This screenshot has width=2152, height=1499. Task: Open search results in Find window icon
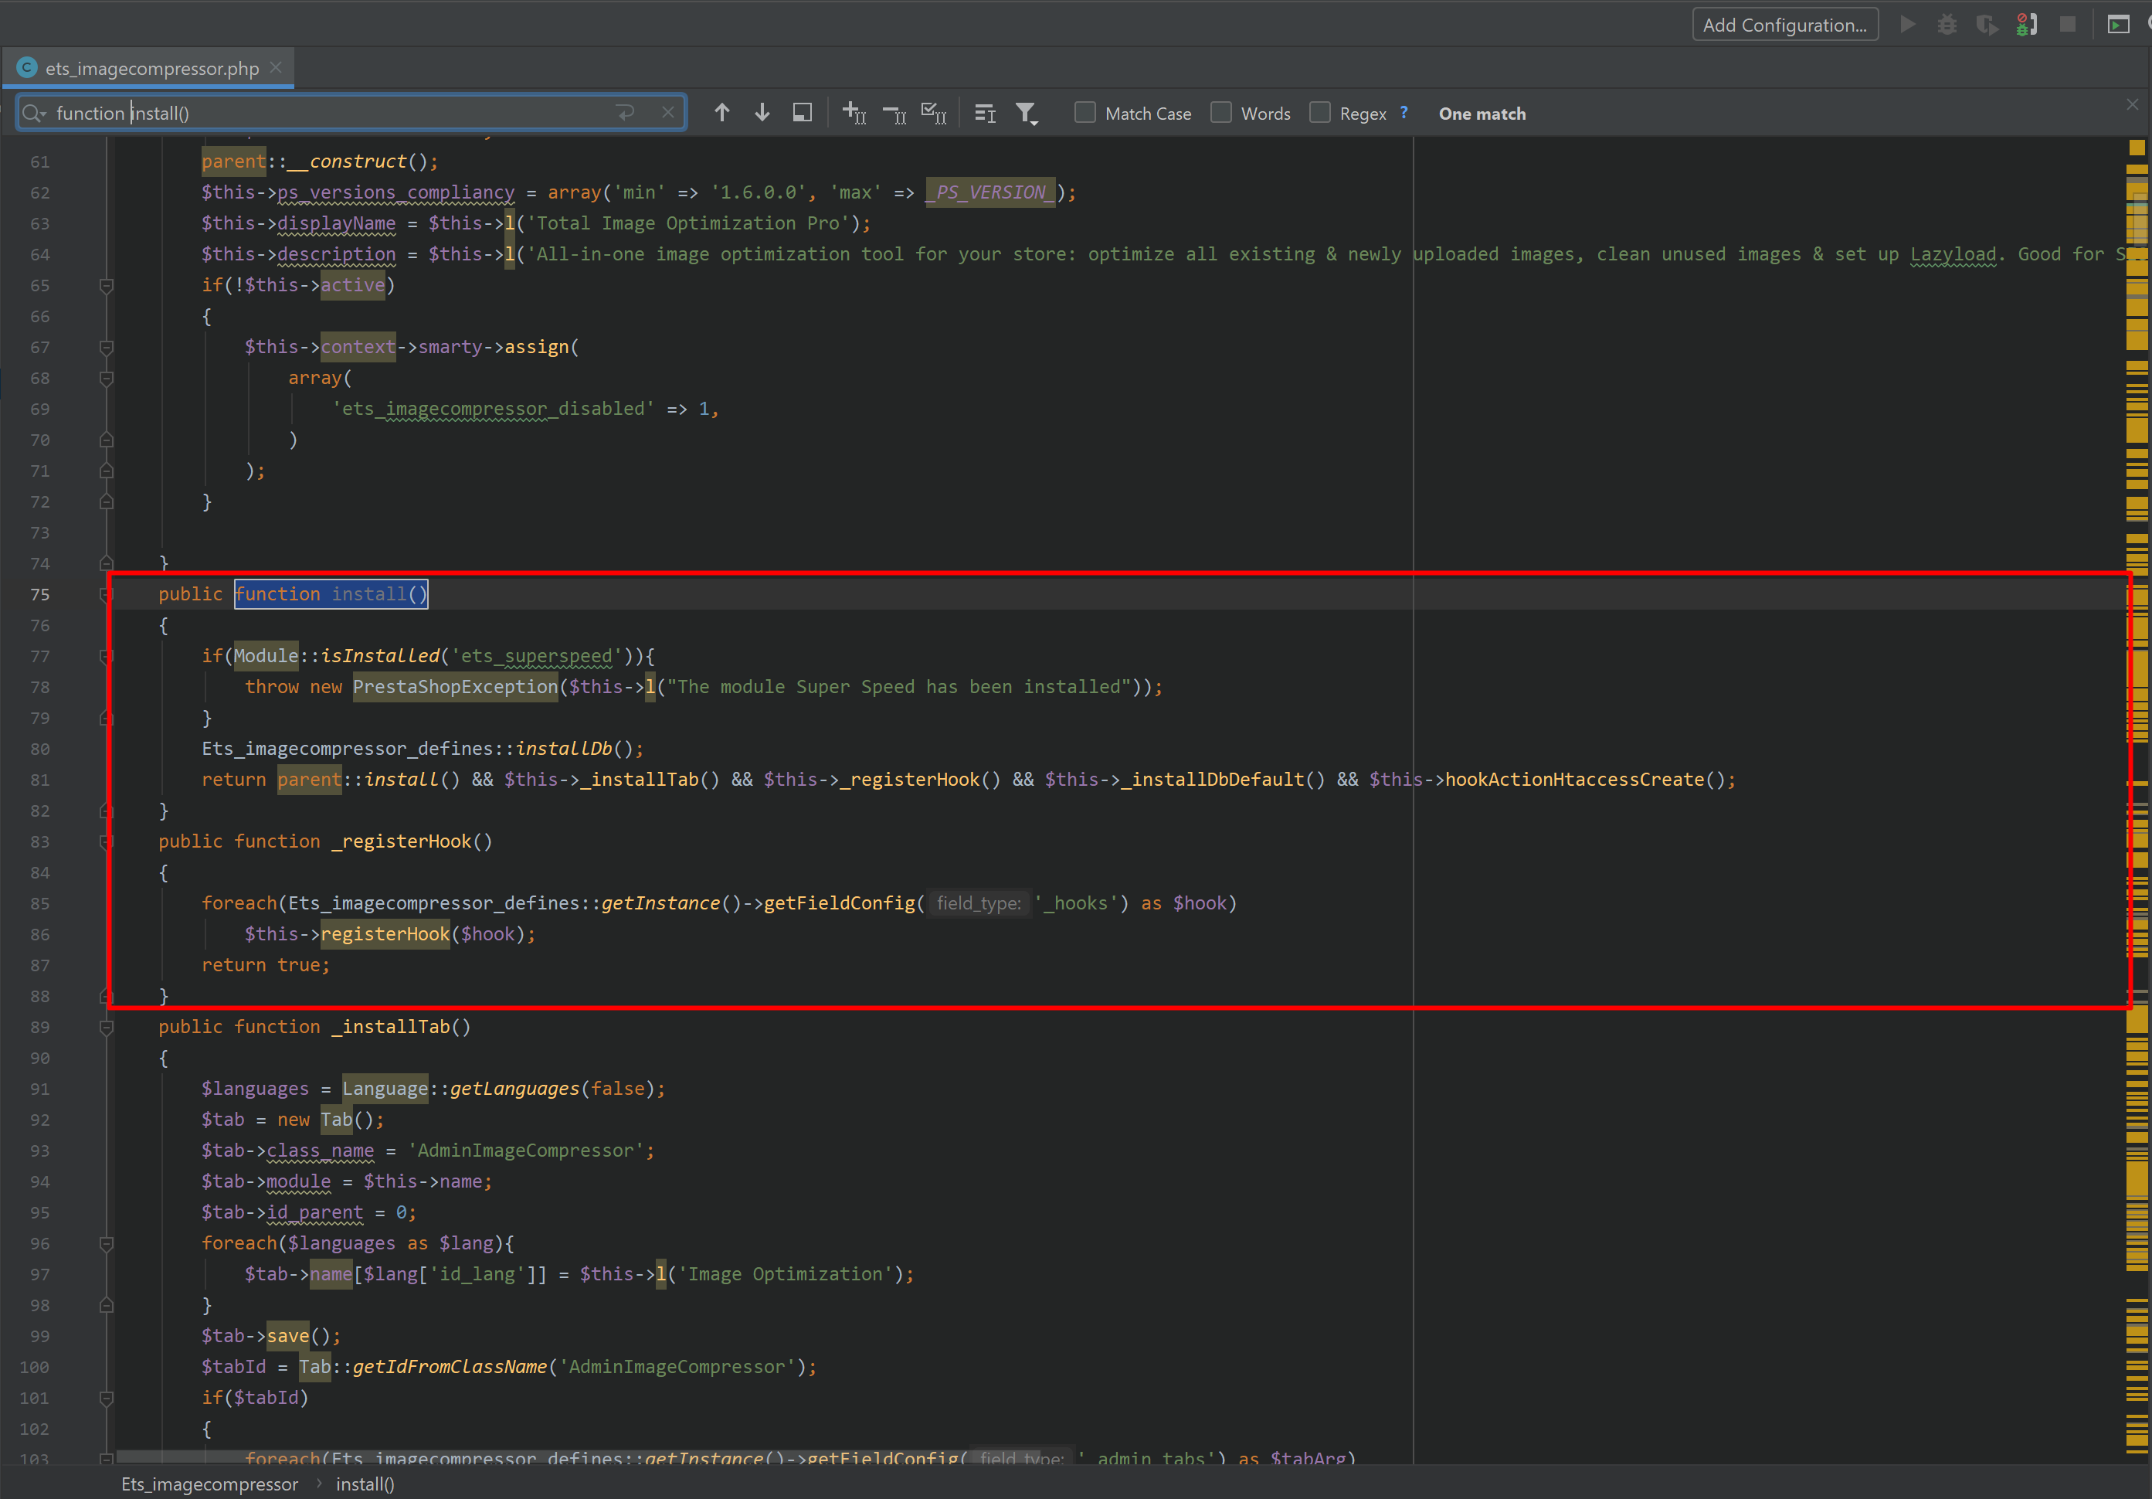click(x=803, y=113)
